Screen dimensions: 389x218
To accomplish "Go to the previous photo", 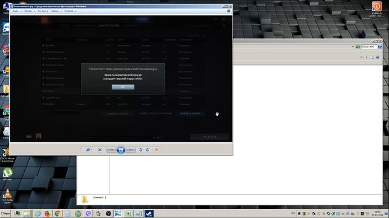I will click(111, 150).
